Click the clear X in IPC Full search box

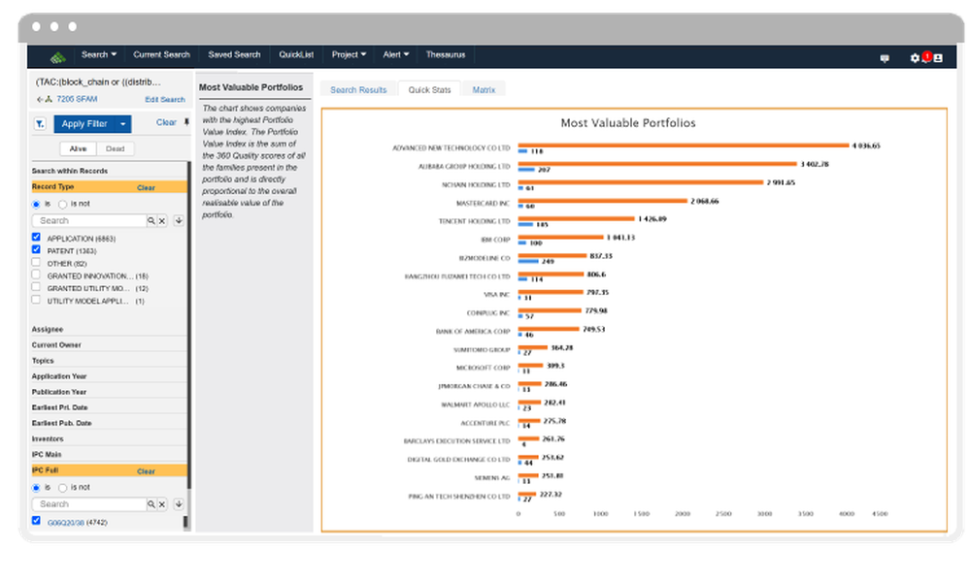pos(161,503)
